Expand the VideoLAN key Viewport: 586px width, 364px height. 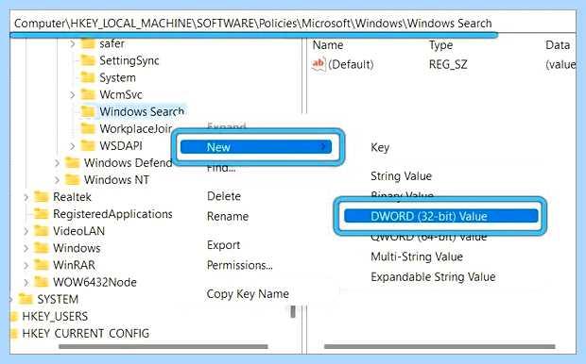[x=26, y=232]
